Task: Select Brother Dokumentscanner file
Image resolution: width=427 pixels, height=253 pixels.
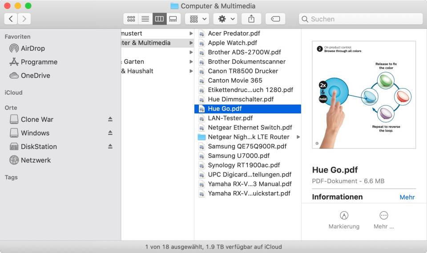Action: click(248, 61)
